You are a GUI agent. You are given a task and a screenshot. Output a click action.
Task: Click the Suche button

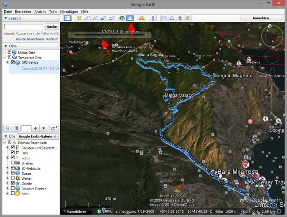(x=52, y=26)
